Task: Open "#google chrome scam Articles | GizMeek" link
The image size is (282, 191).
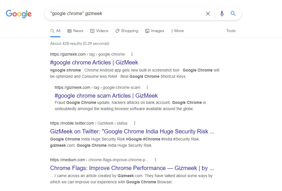Action: coord(106,96)
